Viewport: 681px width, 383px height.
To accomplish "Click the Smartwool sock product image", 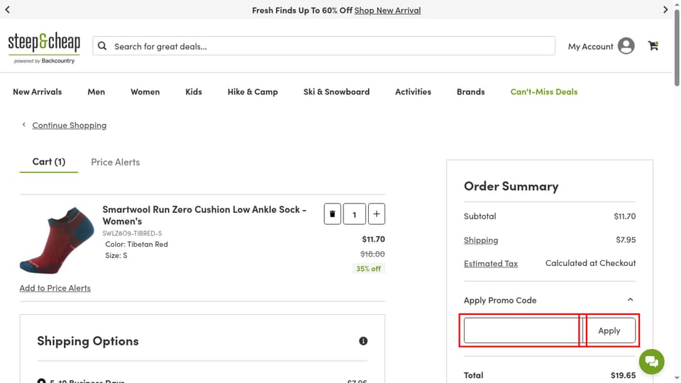I will click(57, 240).
